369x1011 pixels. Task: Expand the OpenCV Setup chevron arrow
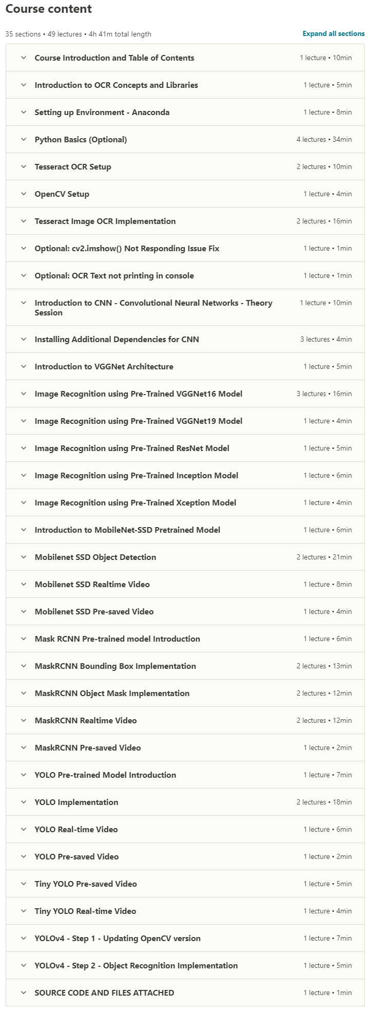click(x=24, y=194)
